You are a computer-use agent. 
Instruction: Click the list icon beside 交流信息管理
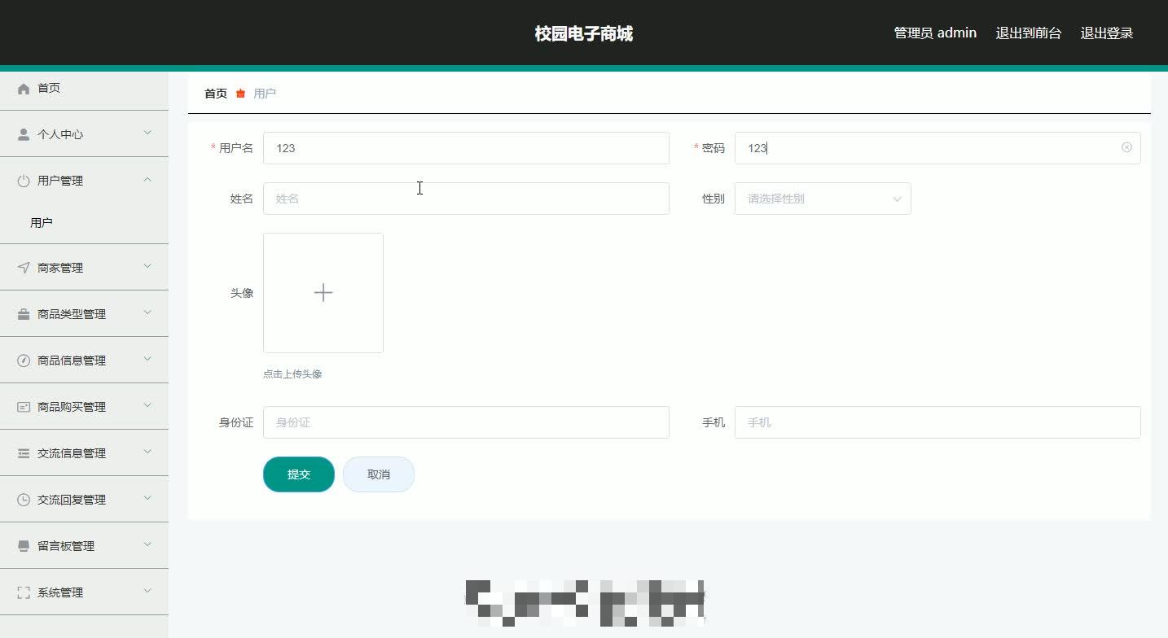tap(24, 453)
